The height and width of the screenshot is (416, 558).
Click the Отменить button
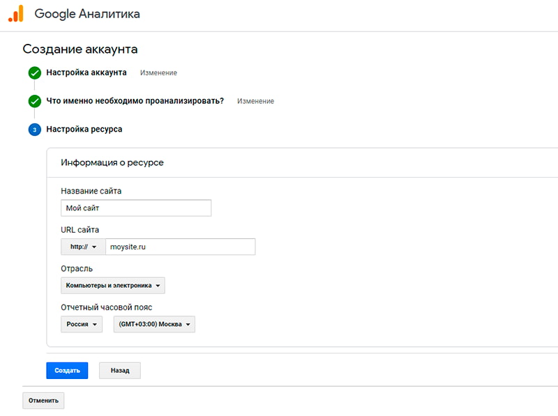(x=43, y=400)
